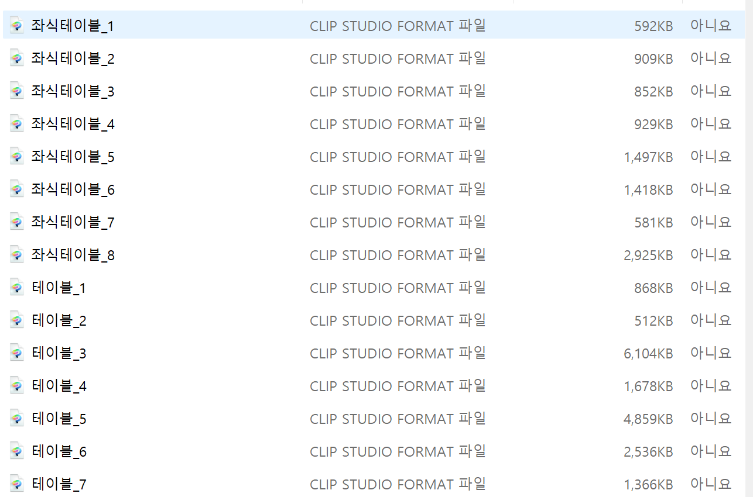Select the file named 테이블_4

pos(59,386)
